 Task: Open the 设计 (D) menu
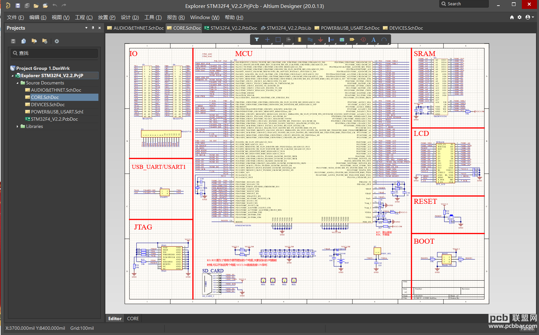[x=129, y=17]
